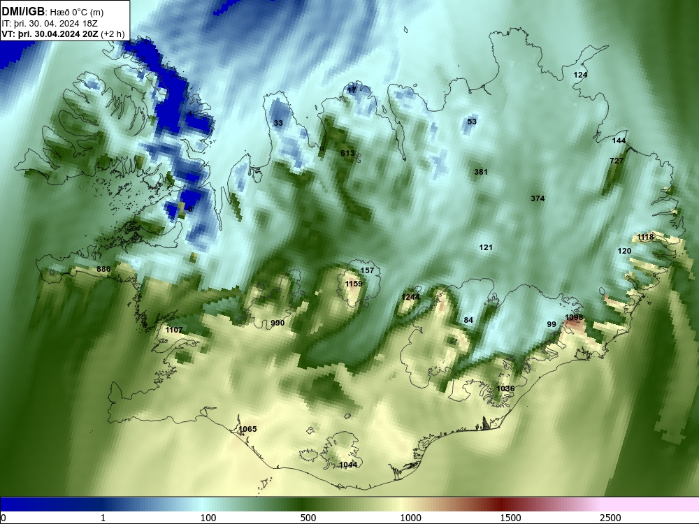The width and height of the screenshot is (699, 524).
Task: Select the 1159 map value
Action: click(354, 284)
